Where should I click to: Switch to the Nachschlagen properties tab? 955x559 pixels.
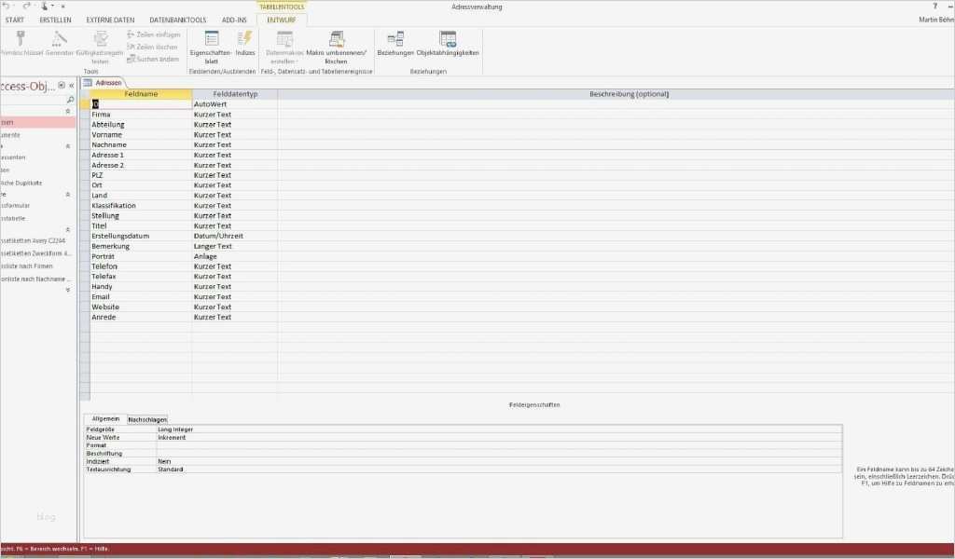pyautogui.click(x=147, y=419)
